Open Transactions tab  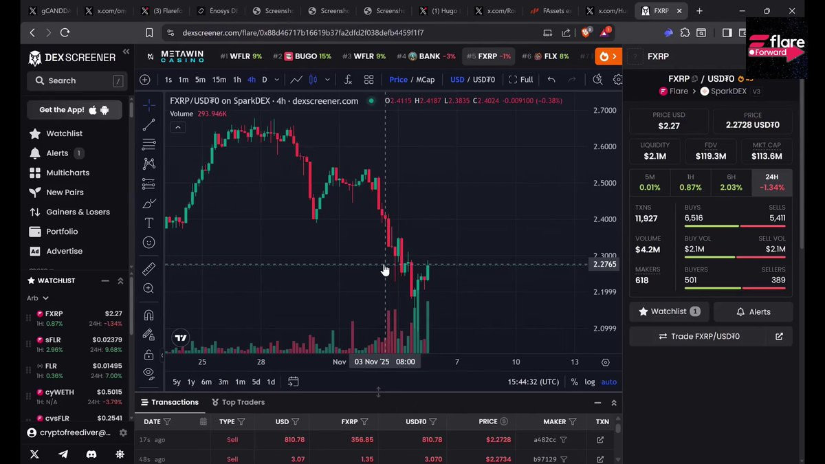point(169,402)
